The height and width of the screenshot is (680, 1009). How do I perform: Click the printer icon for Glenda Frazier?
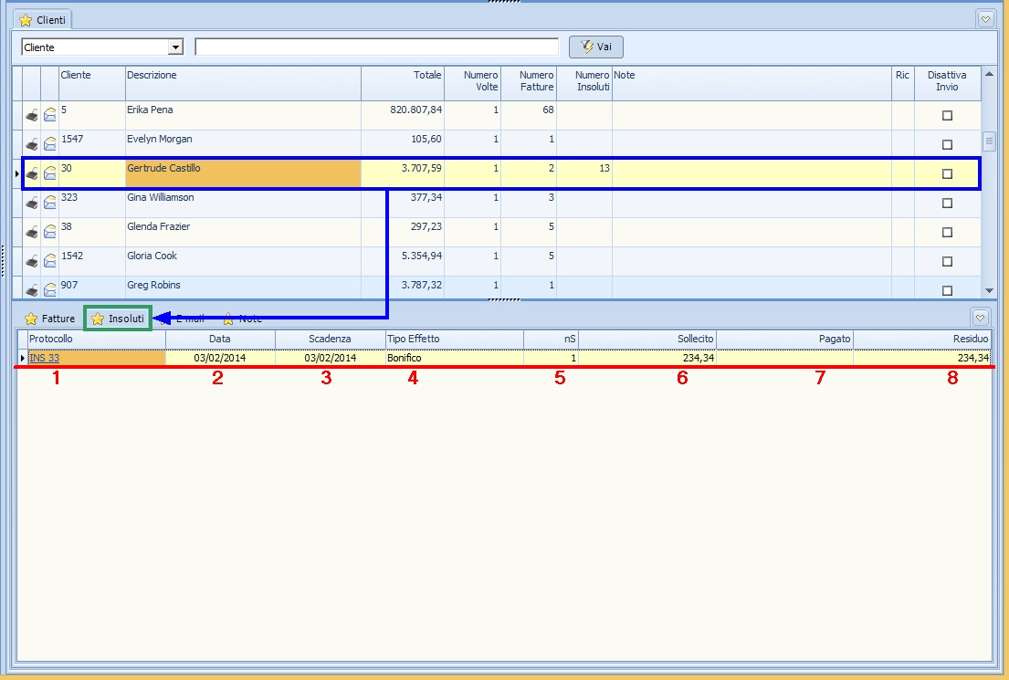(32, 232)
